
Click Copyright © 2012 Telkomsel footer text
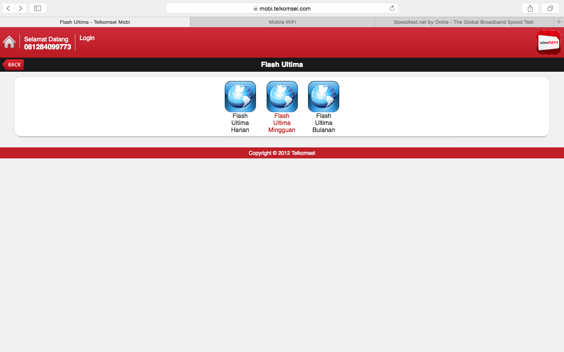click(282, 153)
